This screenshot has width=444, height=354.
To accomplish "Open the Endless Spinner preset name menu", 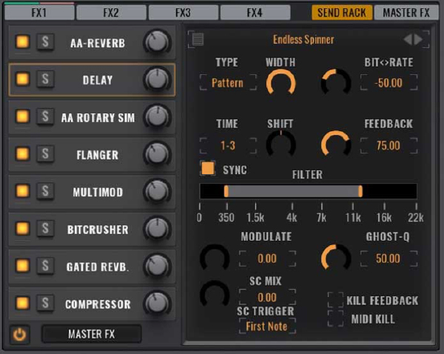I will 303,39.
